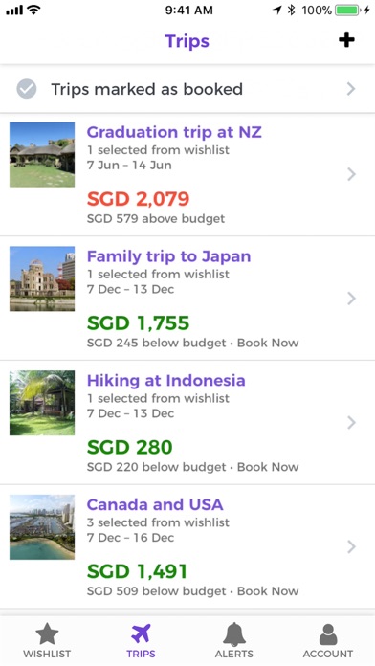
Task: Open the Wishlist star icon
Action: point(47,634)
